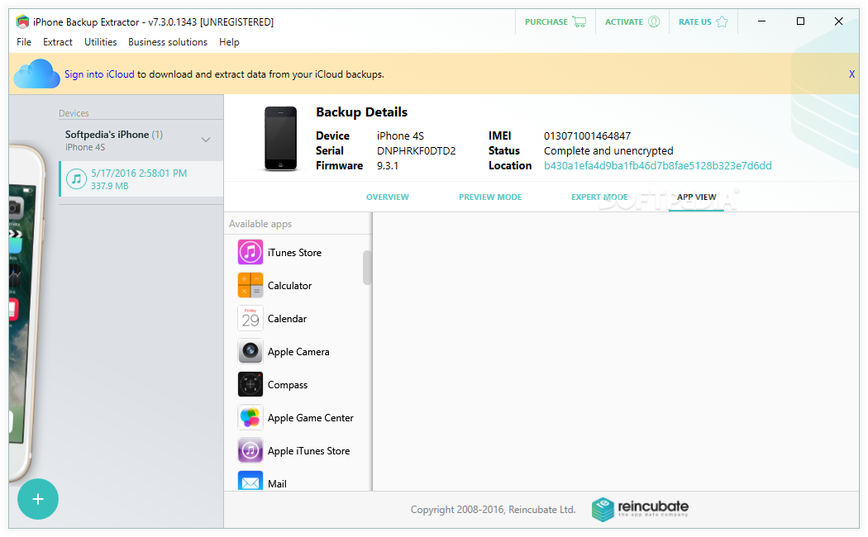This screenshot has width=868, height=537.
Task: Collapse Softpedia's iPhone device chevron
Action: point(206,140)
